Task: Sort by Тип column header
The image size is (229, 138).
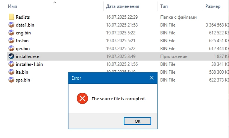Action: pyautogui.click(x=164, y=6)
